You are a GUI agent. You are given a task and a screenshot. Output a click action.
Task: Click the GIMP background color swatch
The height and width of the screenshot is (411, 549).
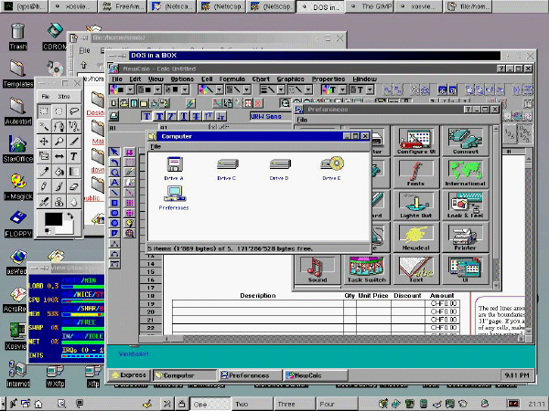coord(67,227)
